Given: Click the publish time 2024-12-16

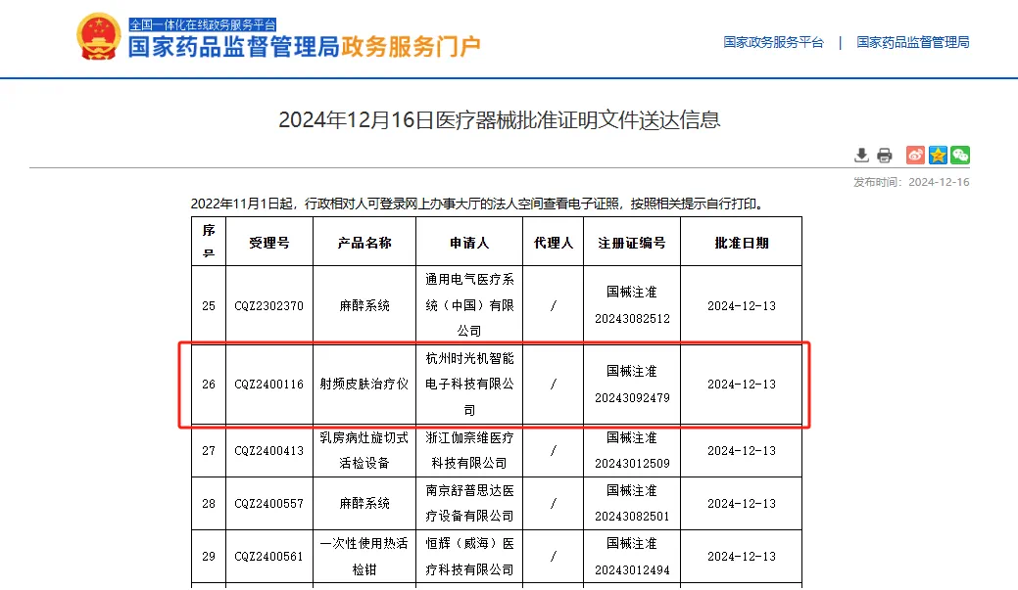Looking at the screenshot, I should click(939, 182).
